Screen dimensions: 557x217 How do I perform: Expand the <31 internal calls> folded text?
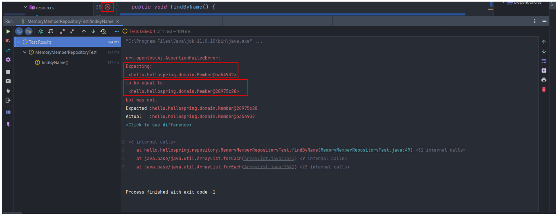440,150
